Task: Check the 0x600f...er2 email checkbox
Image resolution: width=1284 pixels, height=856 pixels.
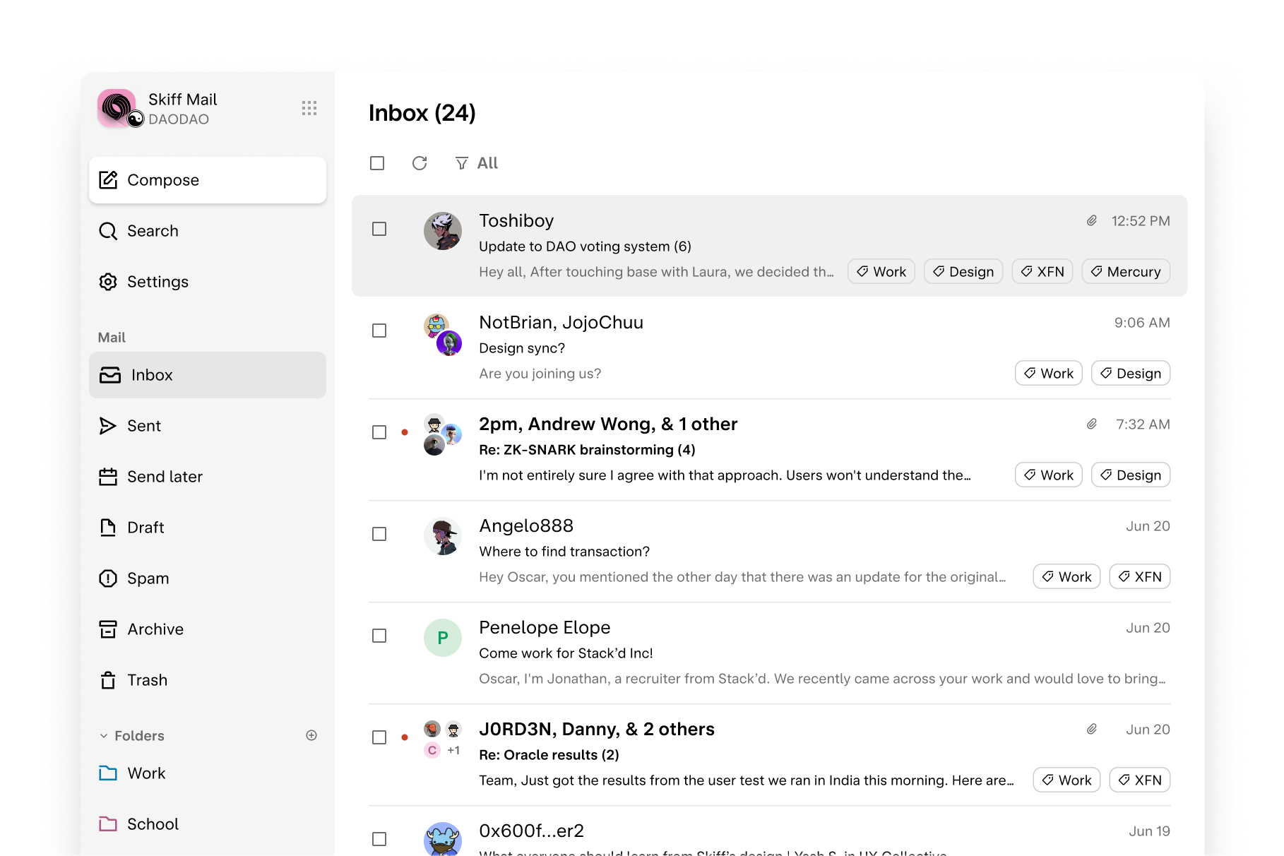Action: point(379,839)
